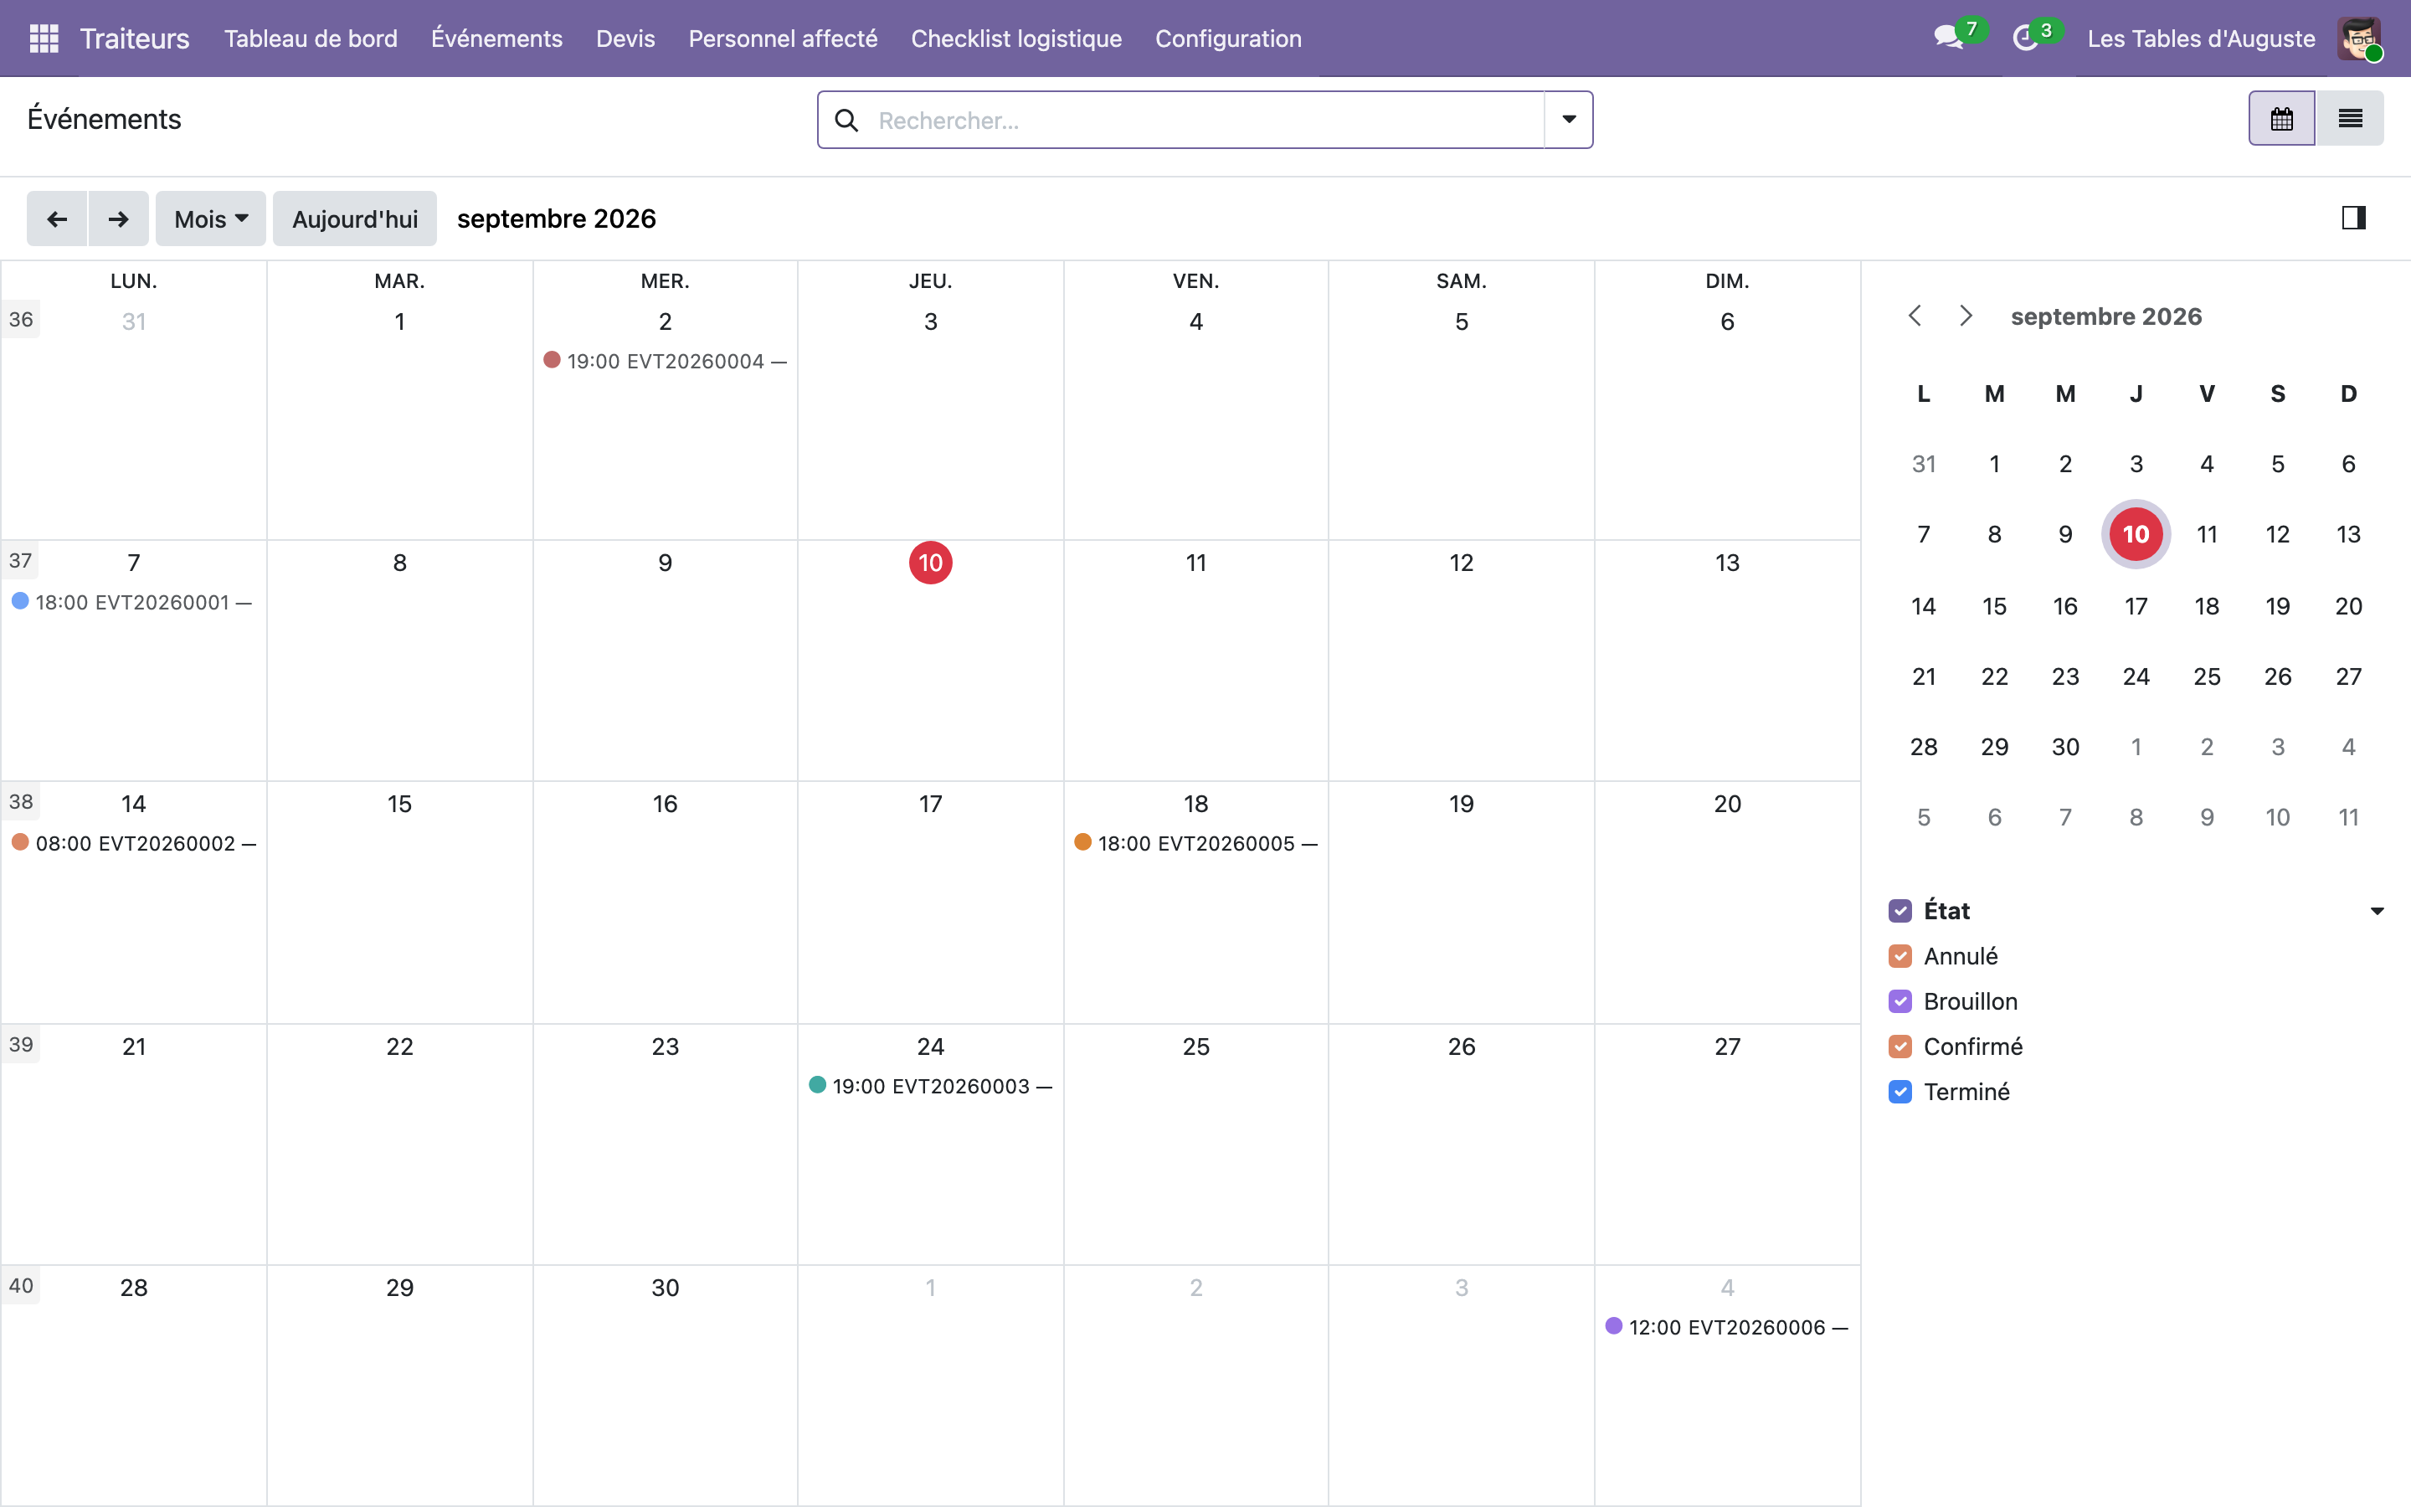
Task: Open the apps grid menu icon
Action: [44, 38]
